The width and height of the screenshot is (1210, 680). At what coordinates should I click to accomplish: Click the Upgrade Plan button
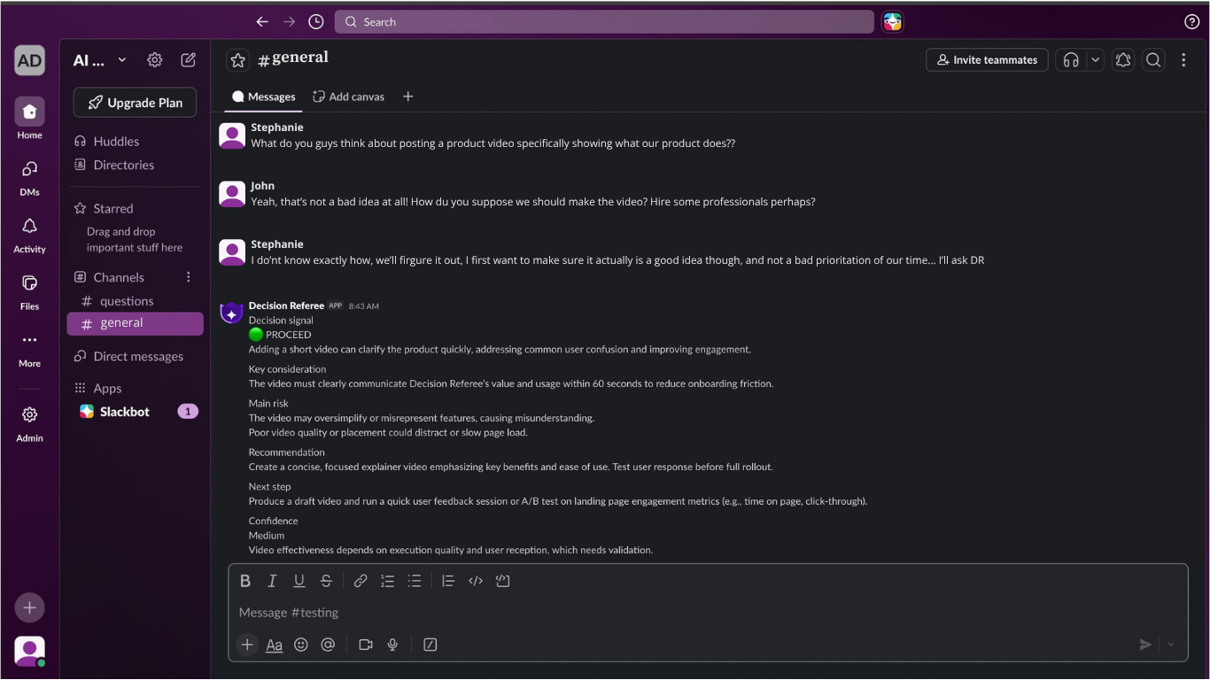(135, 102)
